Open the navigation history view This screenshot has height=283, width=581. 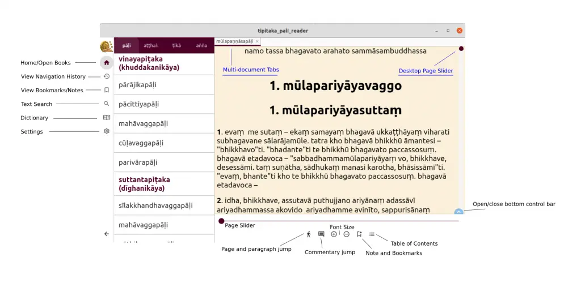tap(106, 76)
